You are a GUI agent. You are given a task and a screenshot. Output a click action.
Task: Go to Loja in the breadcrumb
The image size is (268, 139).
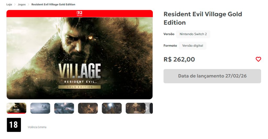click(x=9, y=4)
